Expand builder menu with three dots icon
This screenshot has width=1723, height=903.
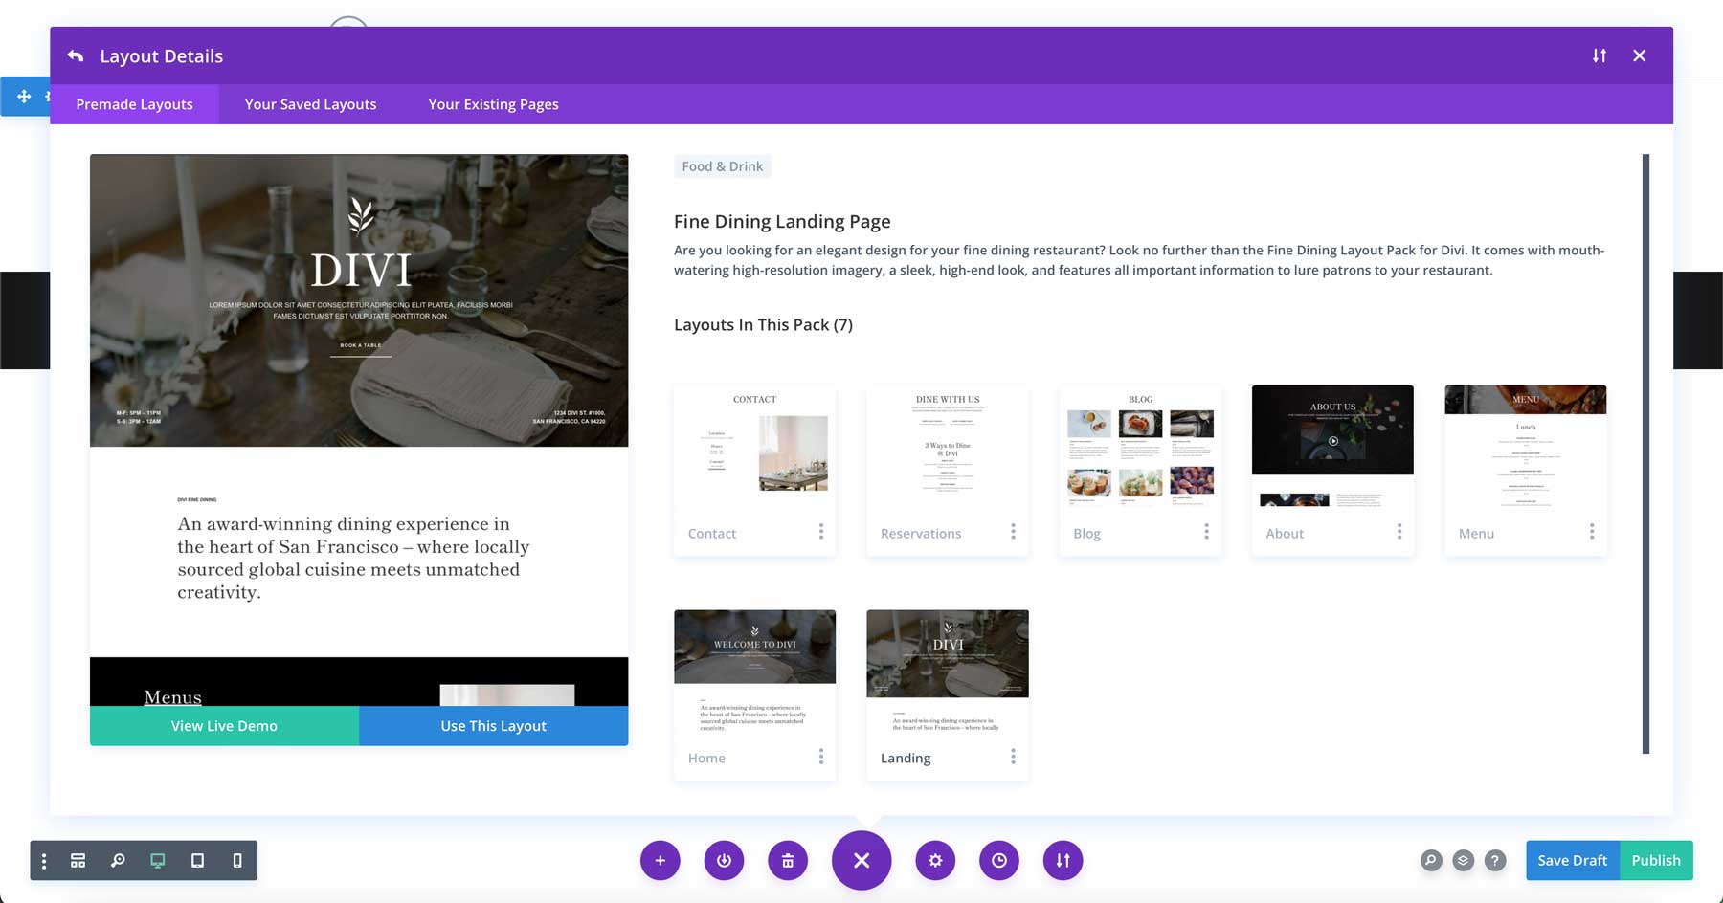[x=44, y=860]
